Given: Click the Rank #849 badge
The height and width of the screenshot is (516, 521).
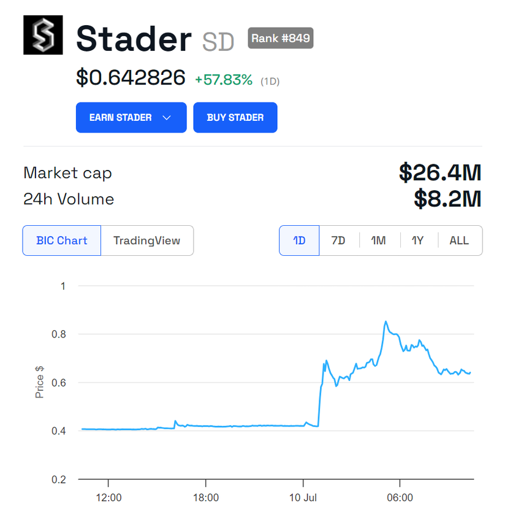Looking at the screenshot, I should click(x=281, y=38).
